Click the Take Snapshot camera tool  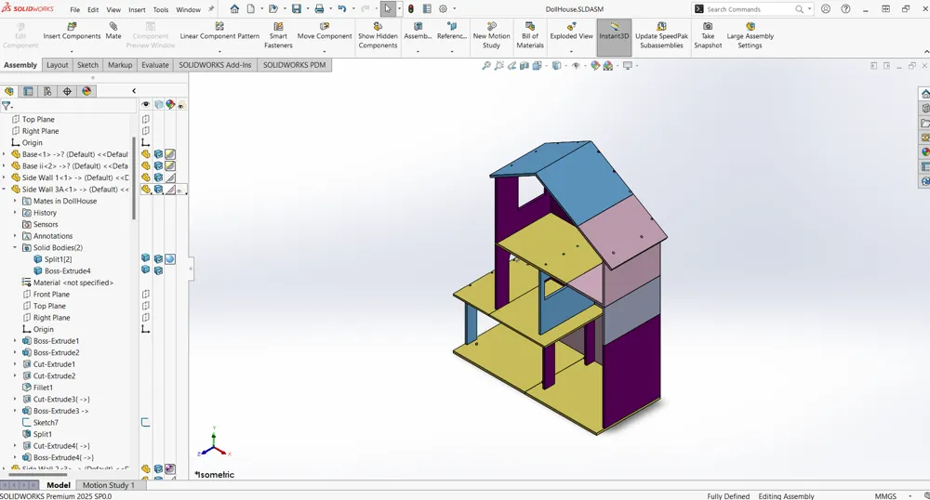click(x=708, y=35)
